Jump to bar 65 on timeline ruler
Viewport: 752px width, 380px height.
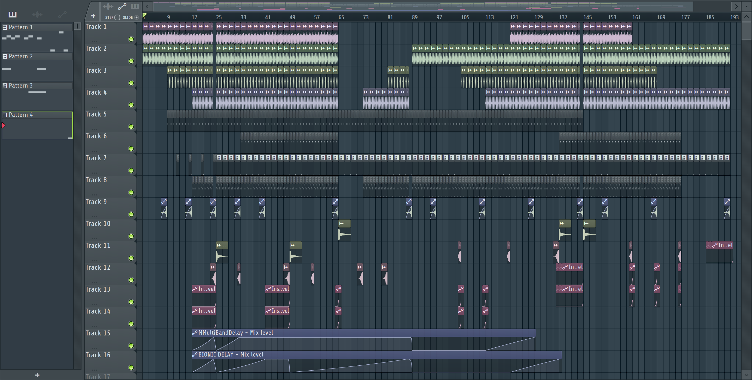coord(341,17)
